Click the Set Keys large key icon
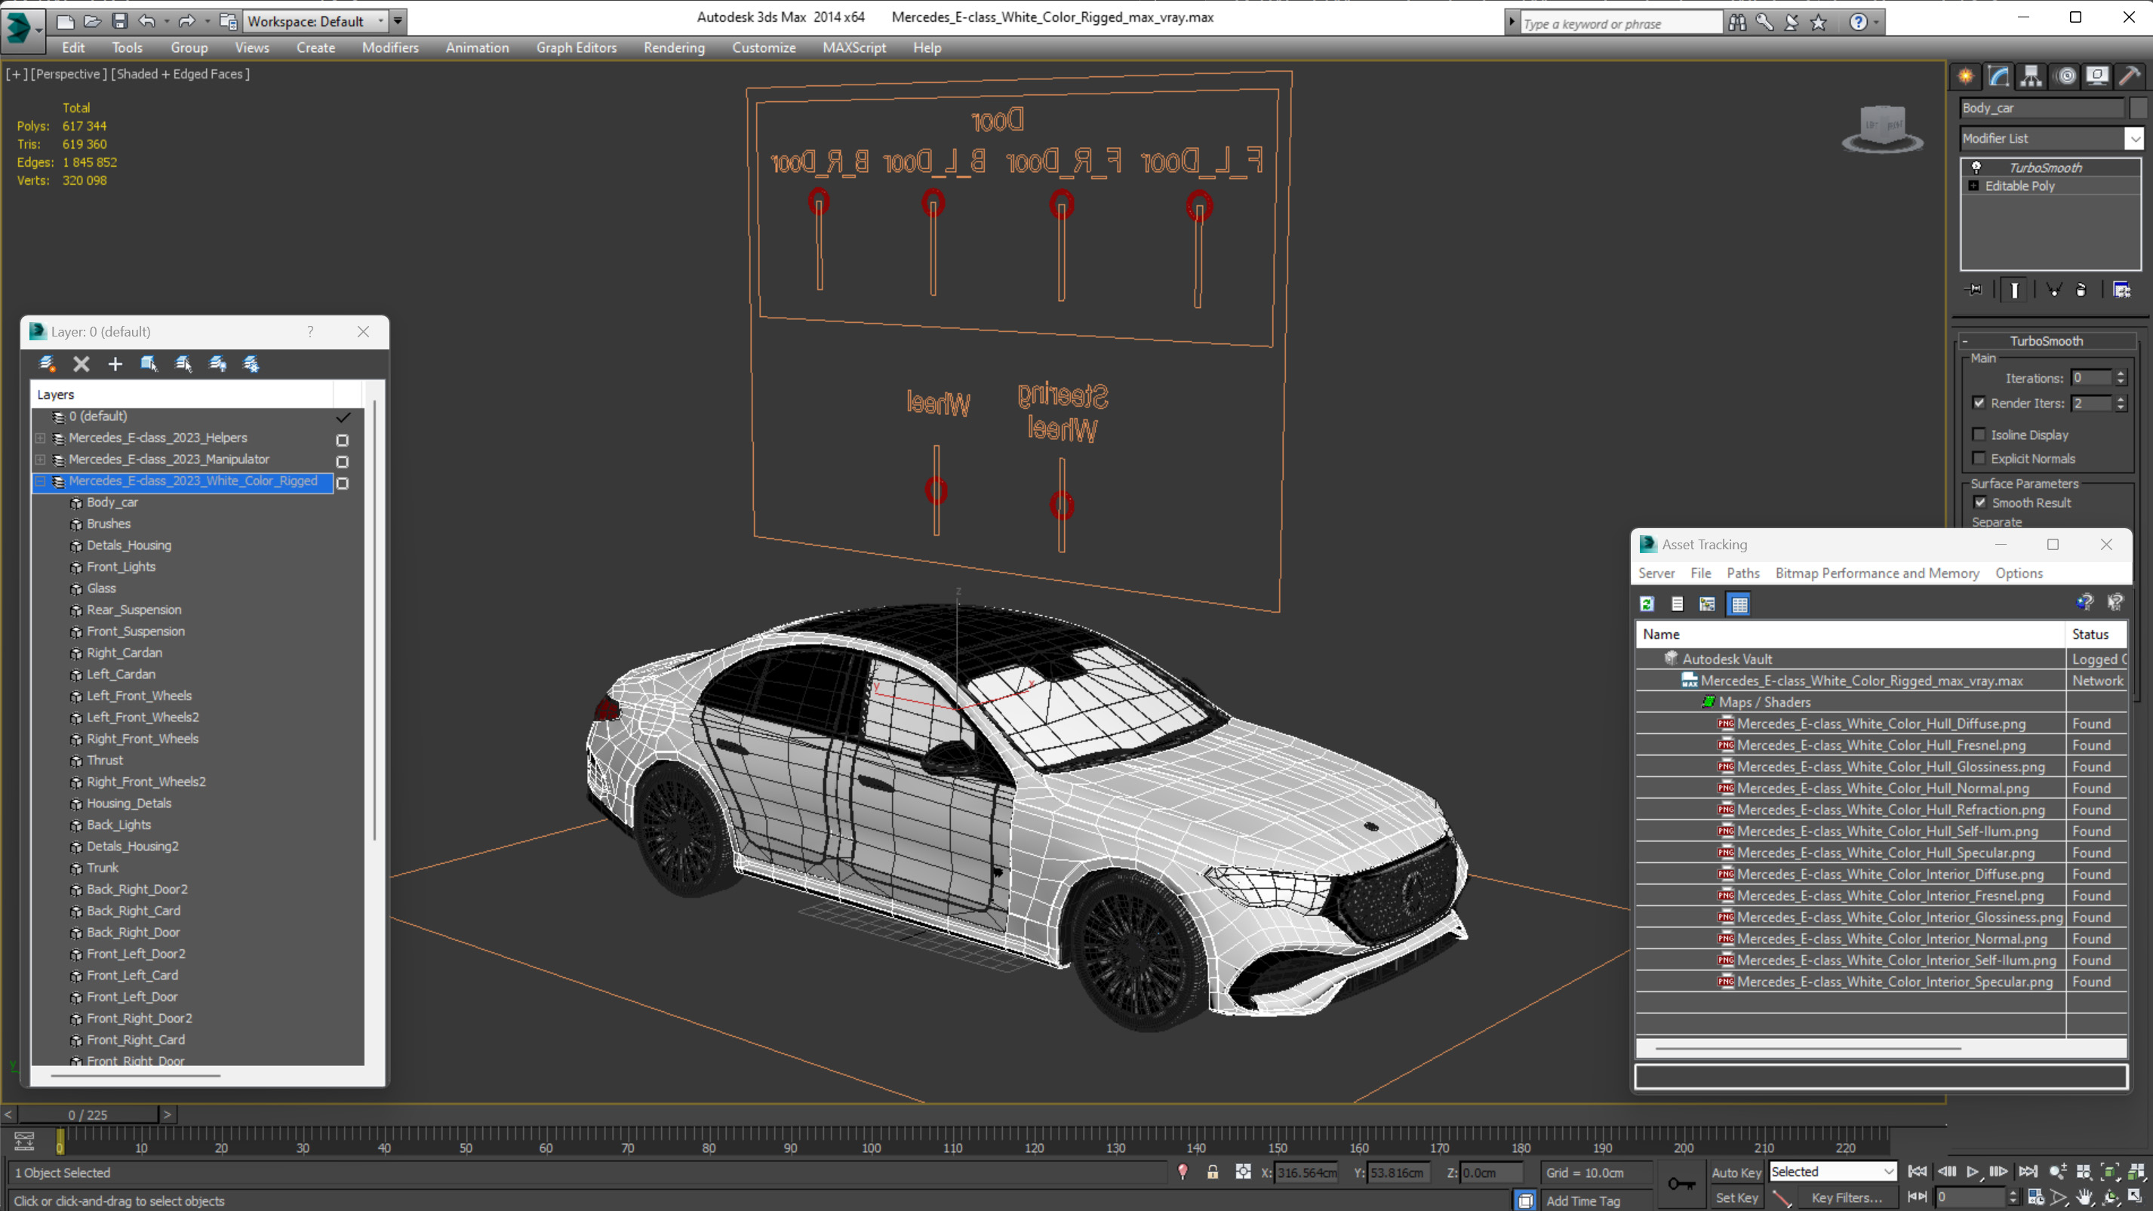2153x1211 pixels. [x=1681, y=1183]
